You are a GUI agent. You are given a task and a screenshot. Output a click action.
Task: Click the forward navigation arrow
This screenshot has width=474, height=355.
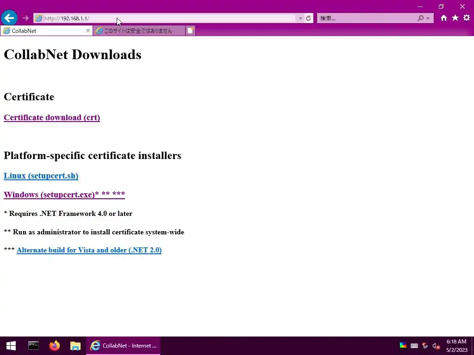coord(26,18)
